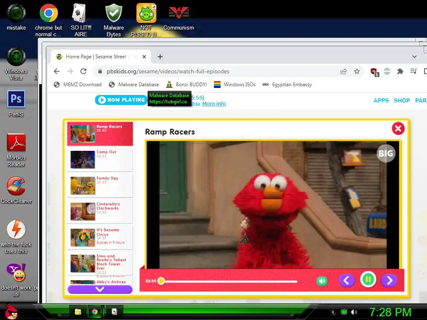Viewport: 427px width, 320px height.
Task: Click the yellow video progress knob
Action: pos(161,281)
